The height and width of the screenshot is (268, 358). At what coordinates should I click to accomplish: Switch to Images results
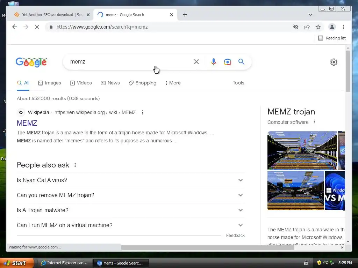tap(50, 83)
